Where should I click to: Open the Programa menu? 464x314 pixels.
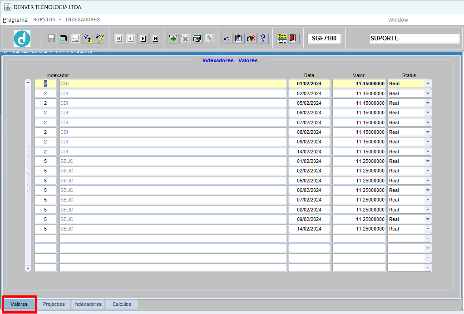[x=15, y=20]
